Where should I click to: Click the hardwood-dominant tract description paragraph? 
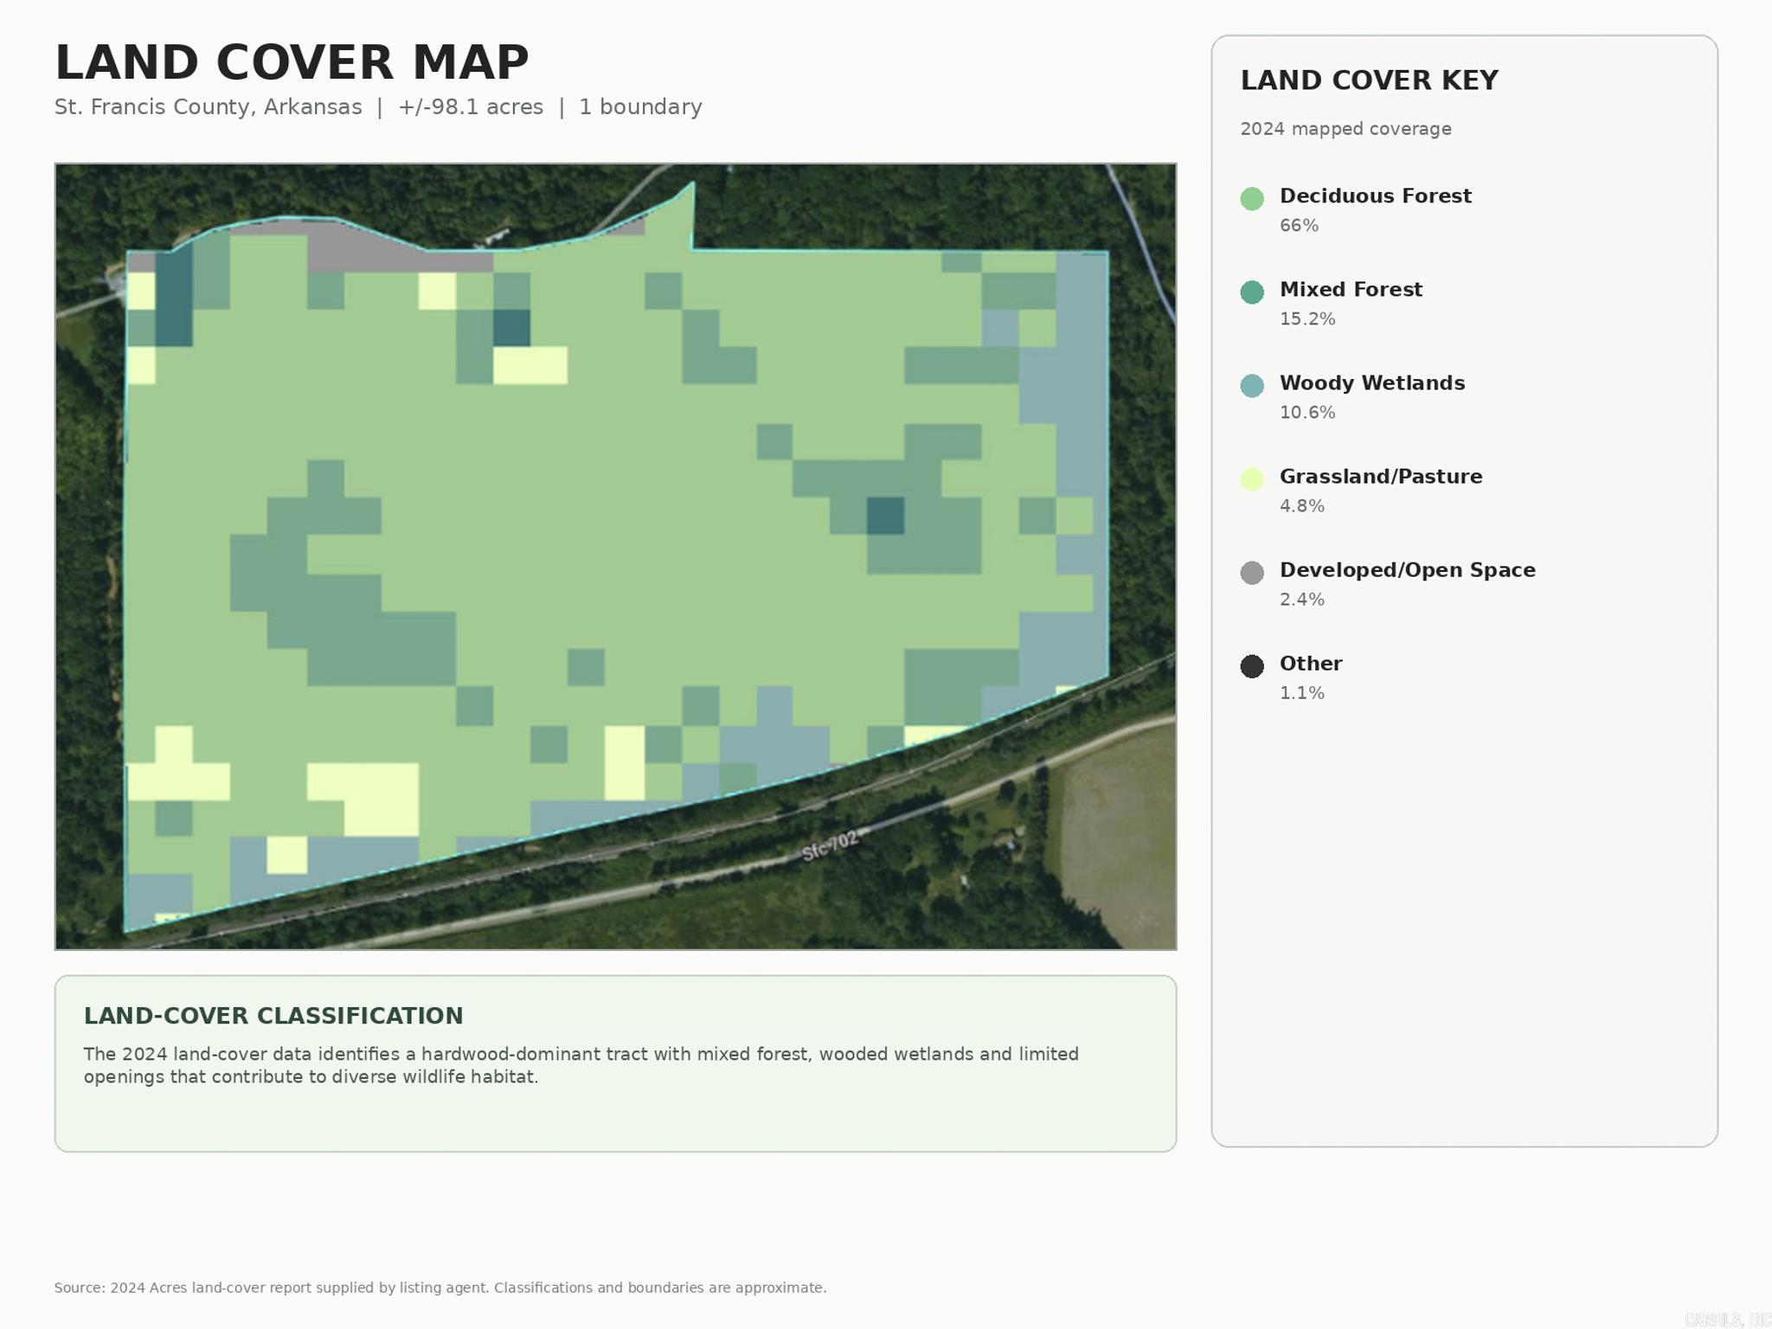(x=581, y=1065)
